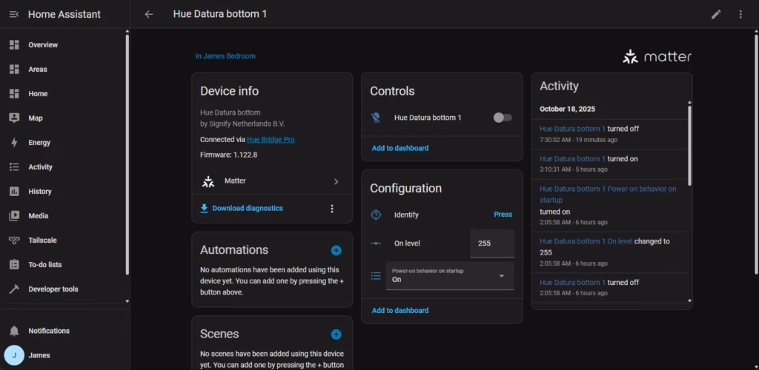Open Energy from the sidebar

[x=39, y=143]
